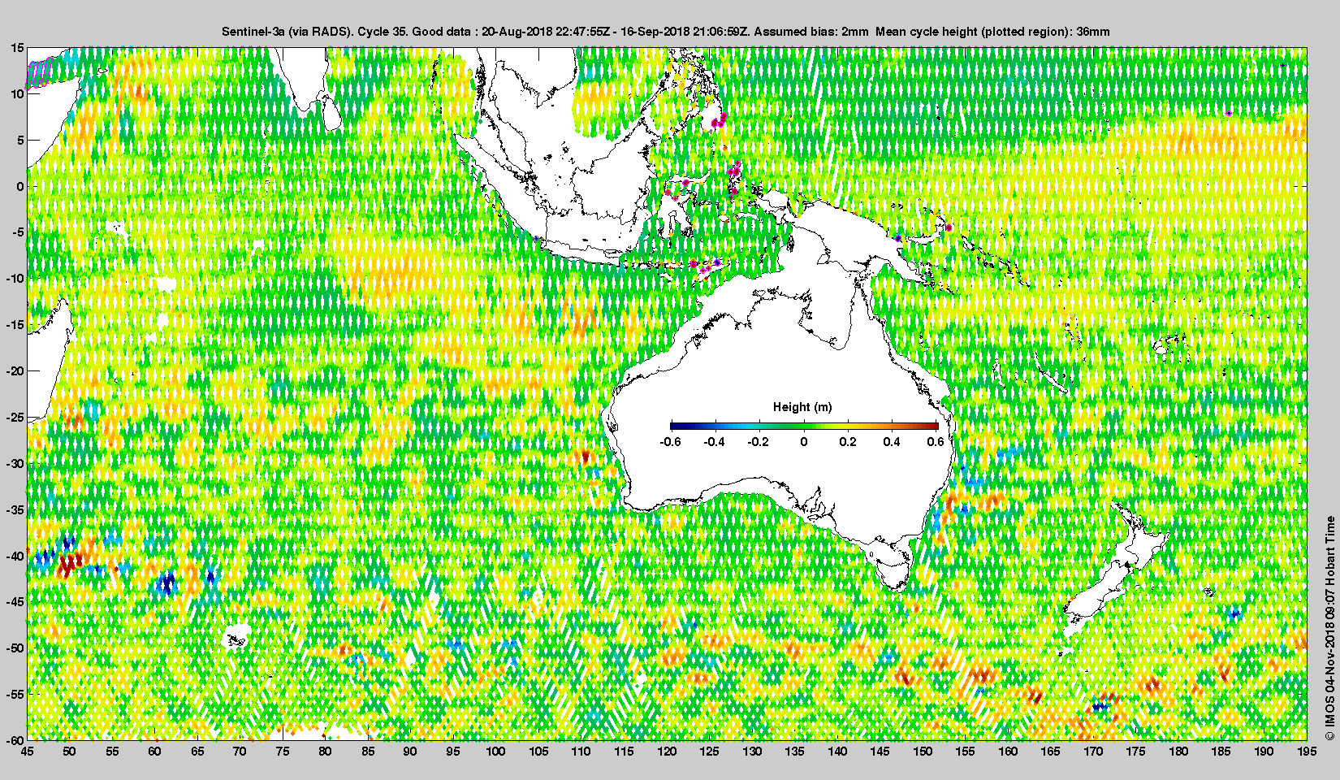
Task: Click the latitude axis label '-25'
Action: [x=15, y=418]
